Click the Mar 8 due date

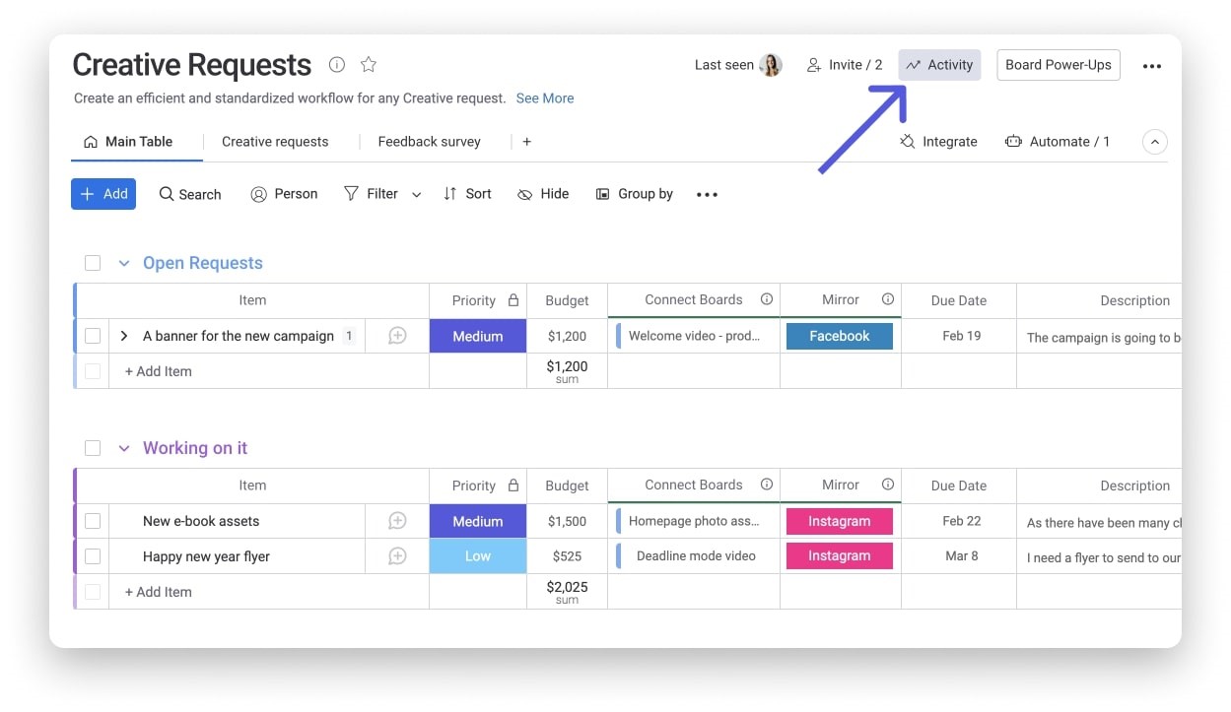[x=961, y=556]
